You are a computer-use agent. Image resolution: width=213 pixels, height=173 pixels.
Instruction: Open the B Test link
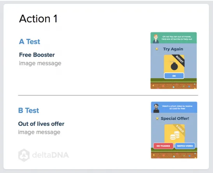click(28, 111)
